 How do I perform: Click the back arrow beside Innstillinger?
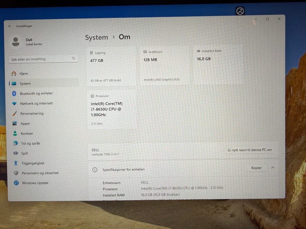10,26
